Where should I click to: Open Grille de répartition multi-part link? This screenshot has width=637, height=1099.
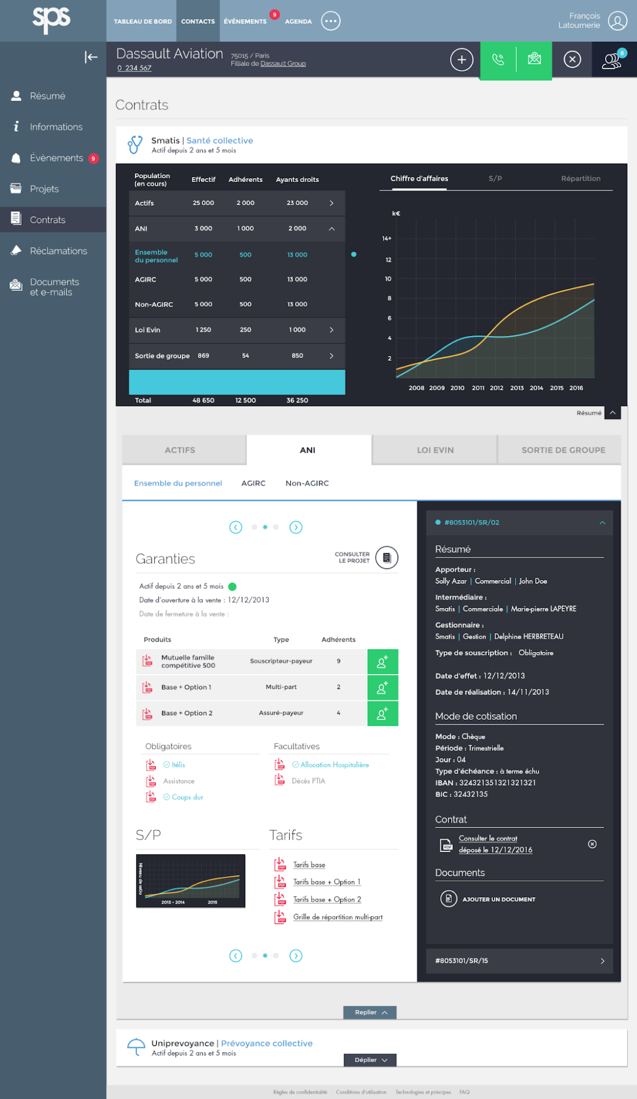(338, 917)
